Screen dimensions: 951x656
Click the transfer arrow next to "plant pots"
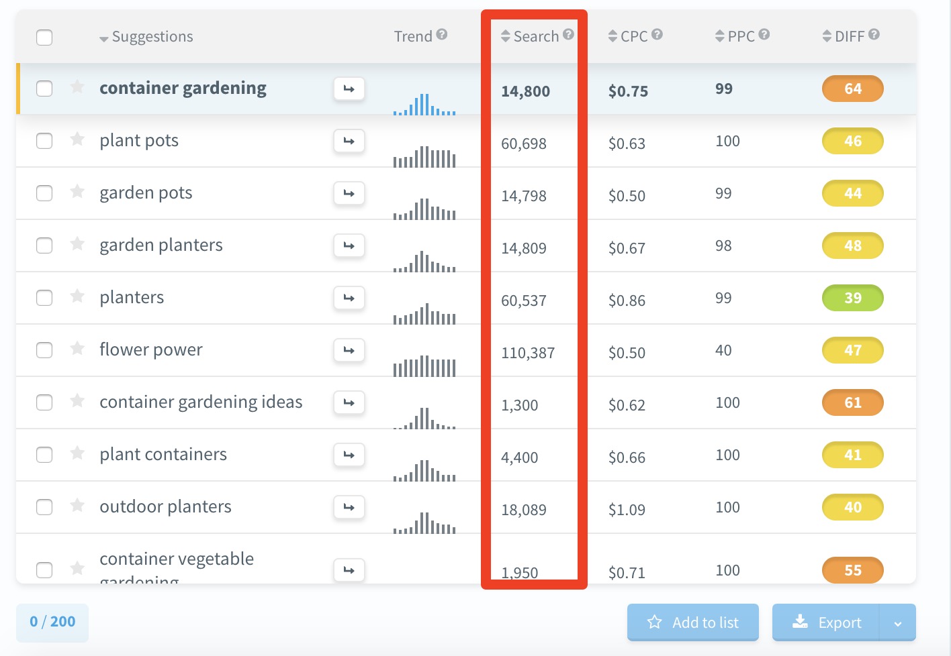coord(349,141)
